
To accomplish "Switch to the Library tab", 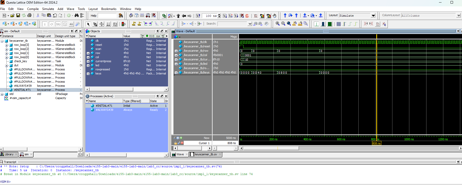I will coord(9,154).
